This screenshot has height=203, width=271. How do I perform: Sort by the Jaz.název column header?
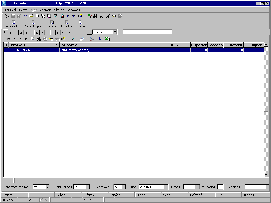(114, 45)
